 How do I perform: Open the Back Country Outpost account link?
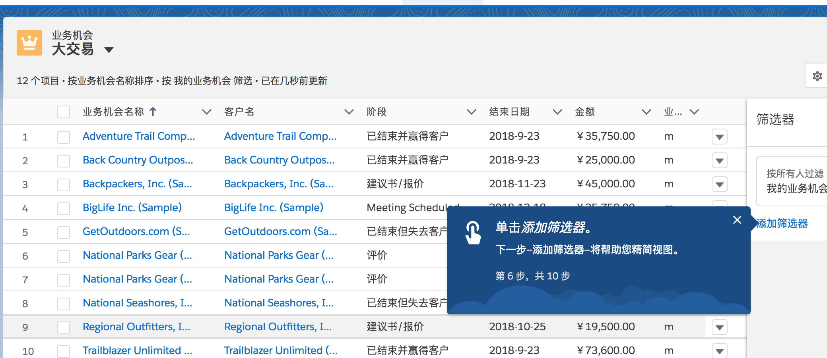point(280,160)
